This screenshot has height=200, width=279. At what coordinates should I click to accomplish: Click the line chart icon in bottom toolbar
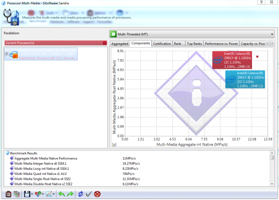[x=49, y=194]
